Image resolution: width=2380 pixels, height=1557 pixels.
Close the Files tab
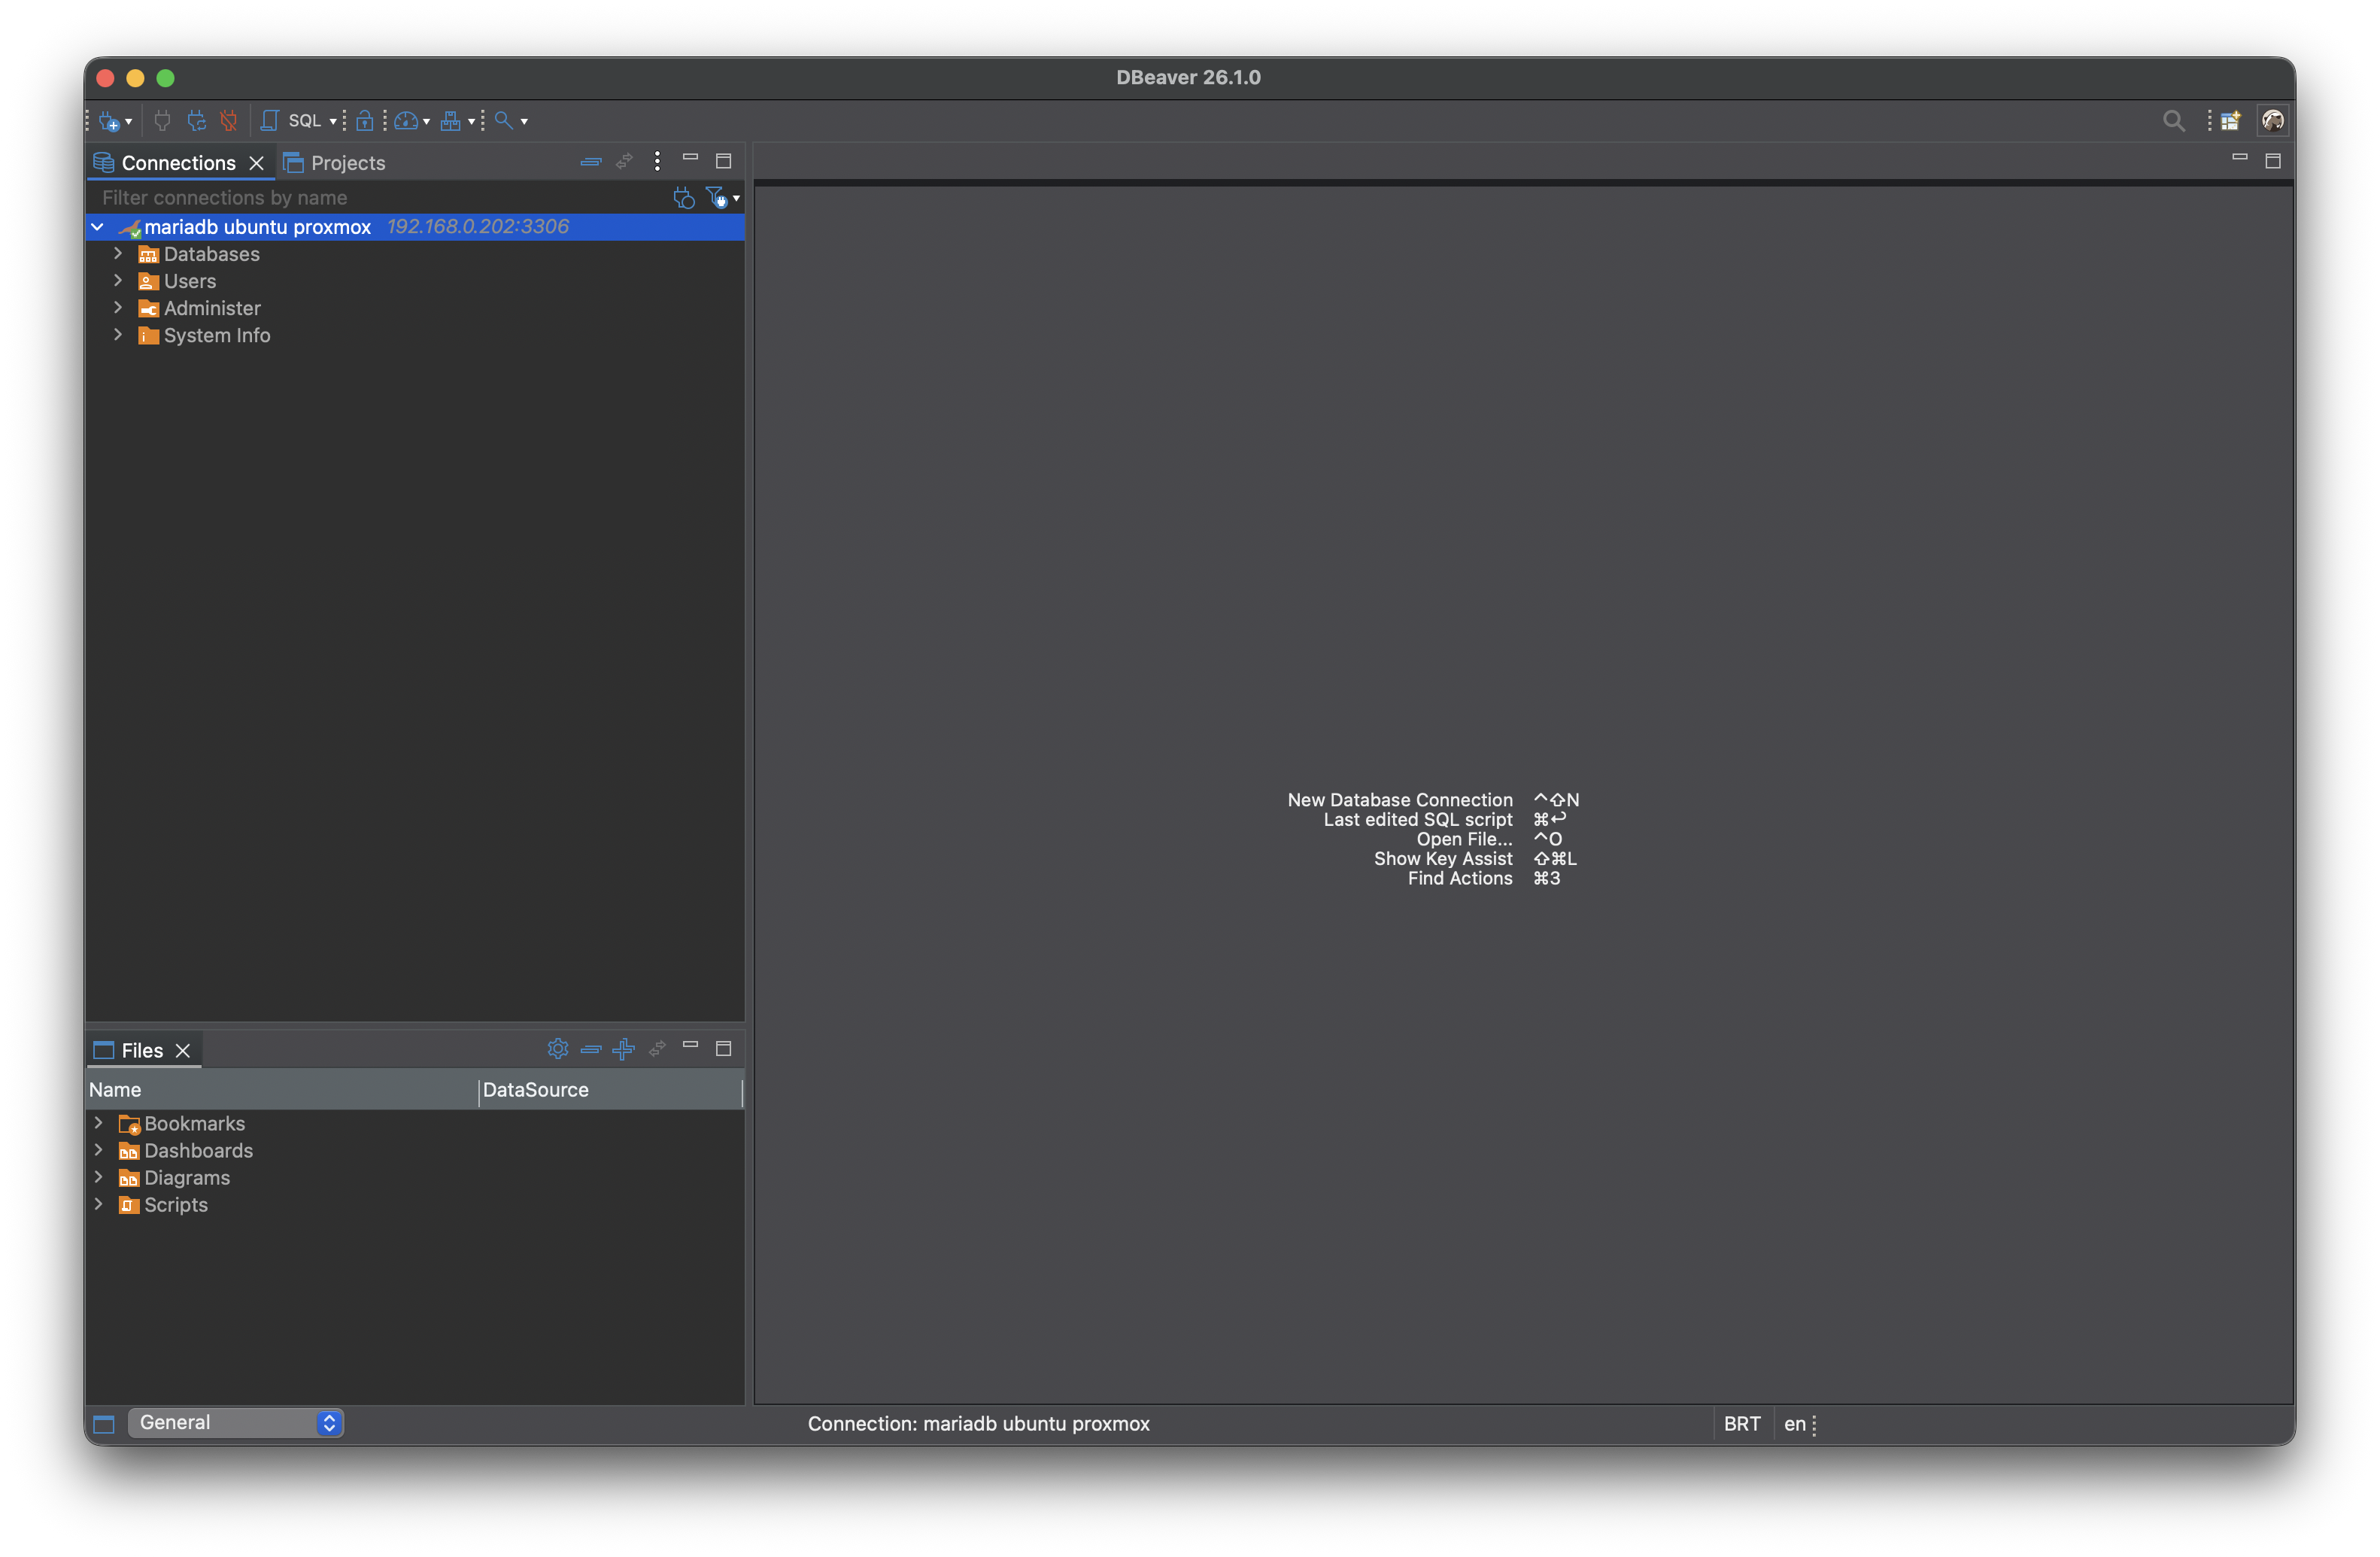tap(183, 1050)
